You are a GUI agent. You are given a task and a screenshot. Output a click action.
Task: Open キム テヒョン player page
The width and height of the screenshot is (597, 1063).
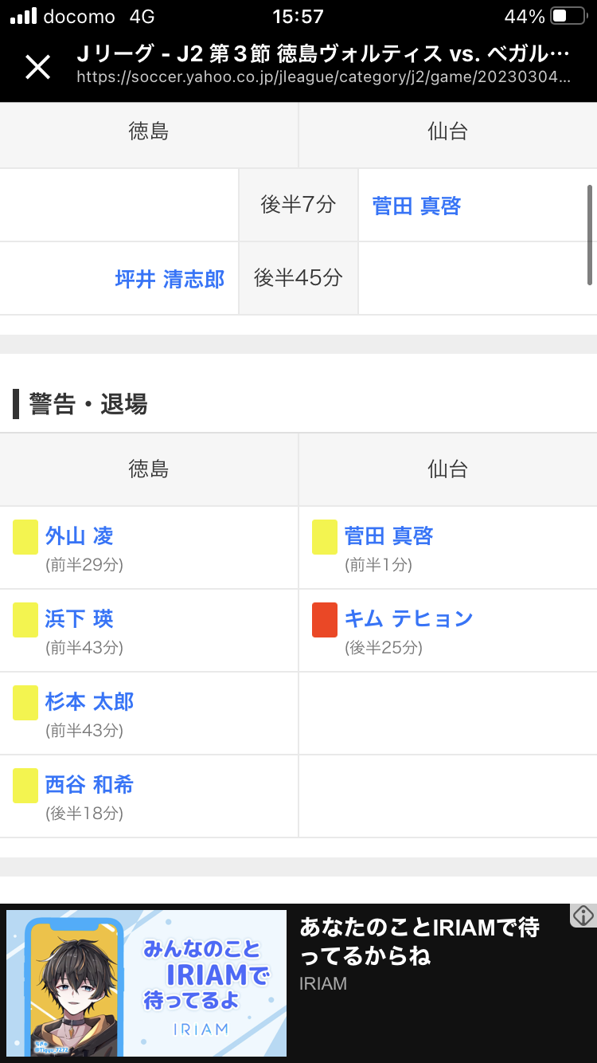pos(408,618)
